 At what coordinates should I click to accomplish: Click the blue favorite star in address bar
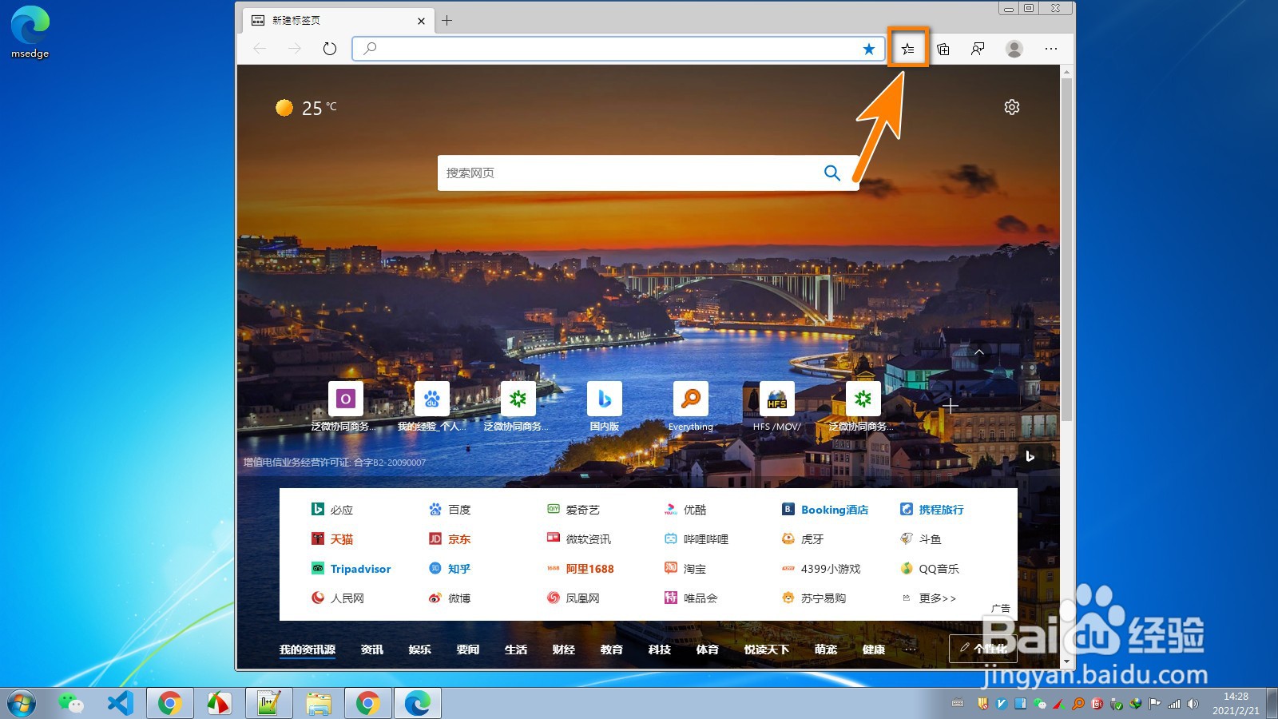click(x=869, y=49)
